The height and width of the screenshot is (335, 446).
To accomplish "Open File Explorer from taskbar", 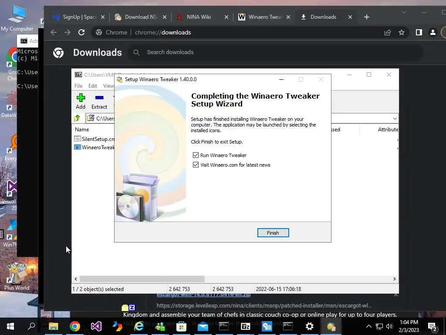I will (x=53, y=326).
